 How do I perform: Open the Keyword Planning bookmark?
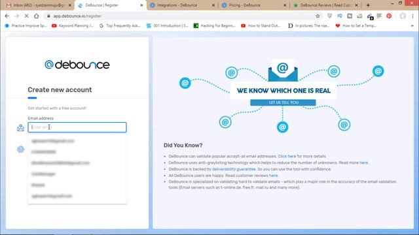[x=73, y=25]
